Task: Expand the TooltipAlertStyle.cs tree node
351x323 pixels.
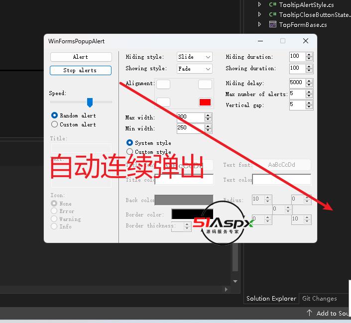Action: pos(259,4)
